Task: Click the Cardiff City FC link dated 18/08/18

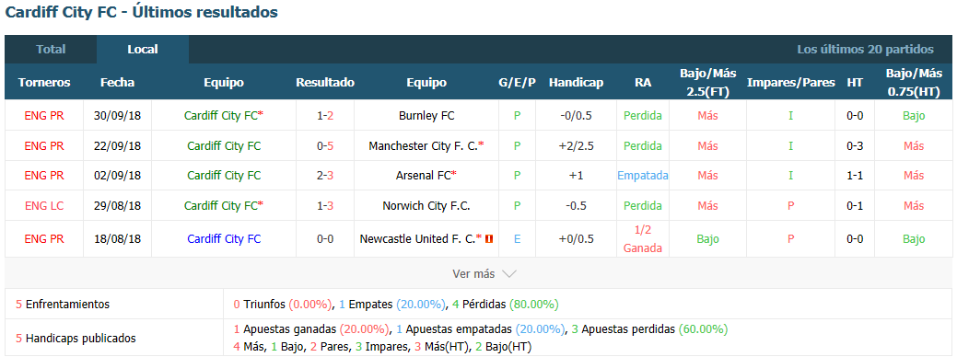Action: [224, 239]
